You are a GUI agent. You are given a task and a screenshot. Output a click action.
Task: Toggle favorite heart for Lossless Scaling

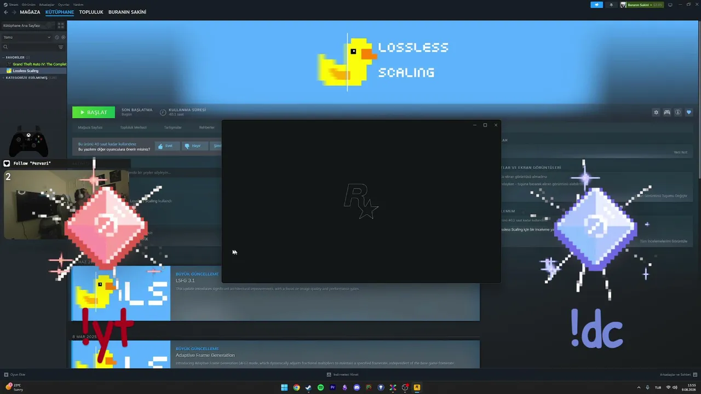pyautogui.click(x=689, y=112)
